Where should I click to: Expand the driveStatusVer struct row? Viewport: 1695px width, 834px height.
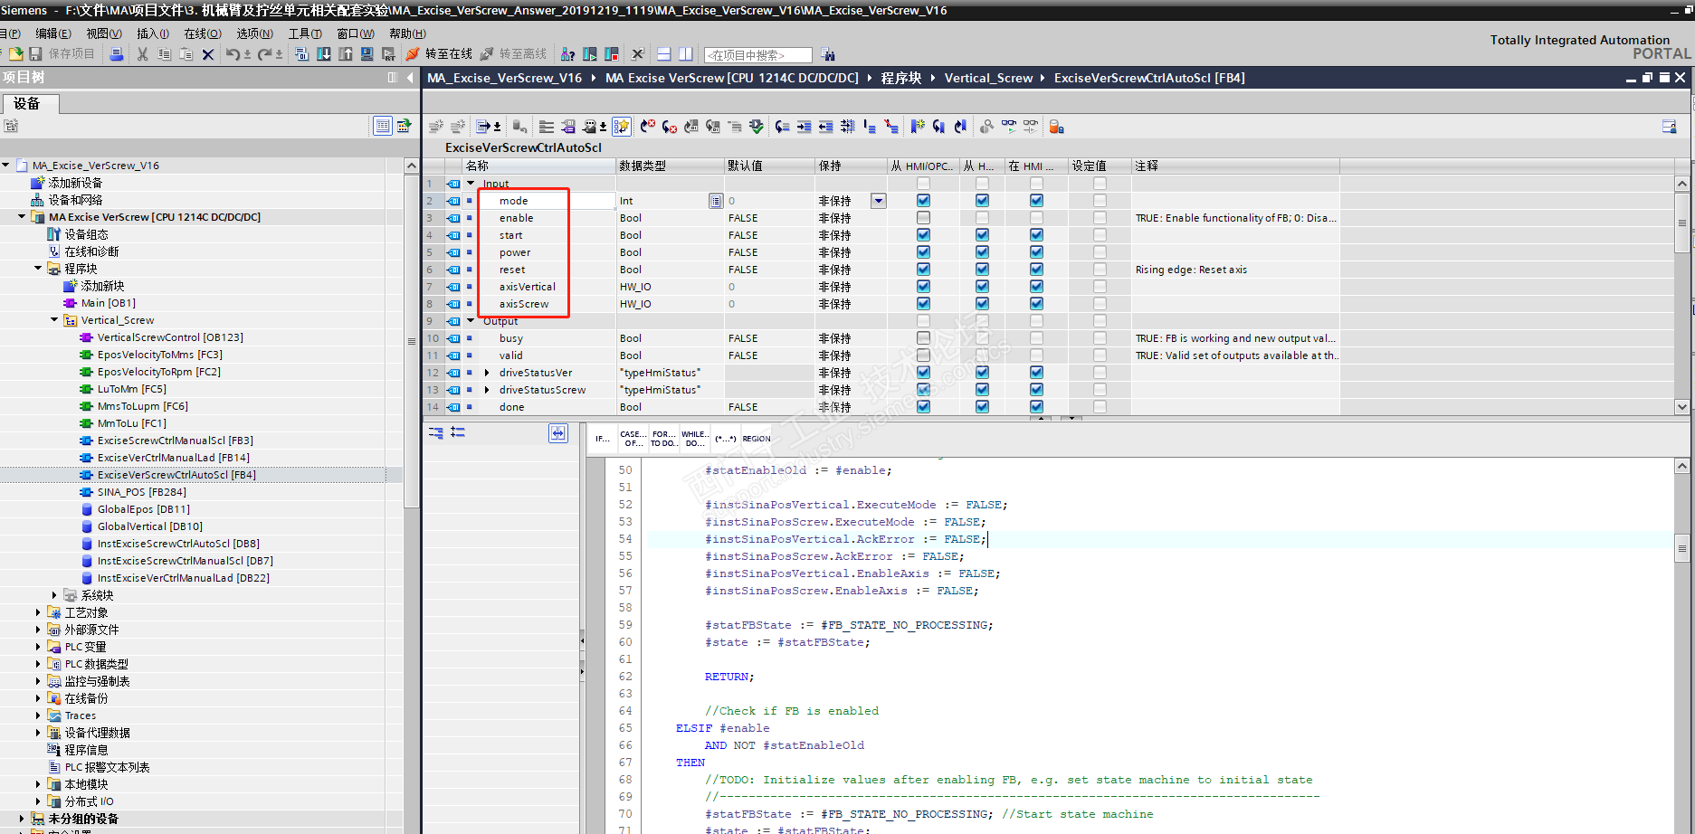(487, 373)
